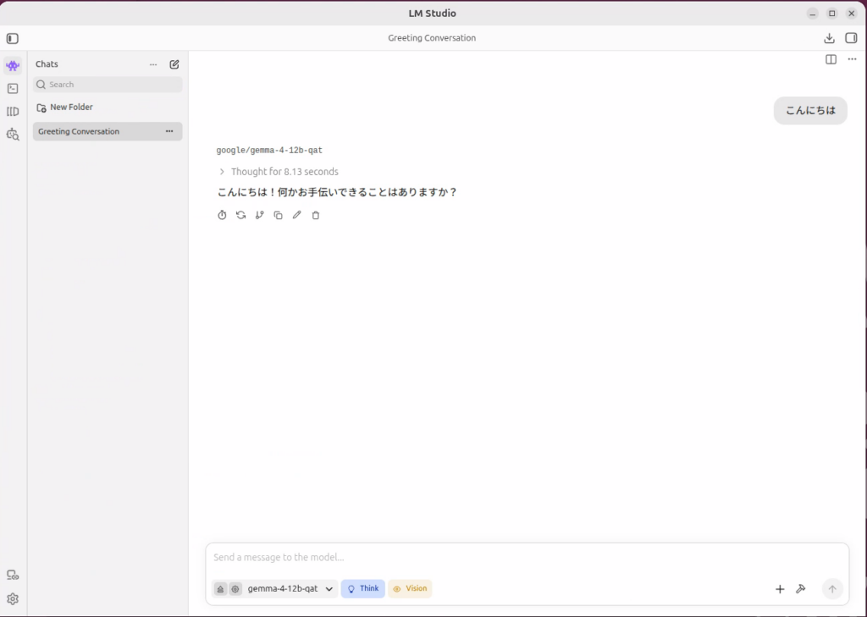Edit the assistant message with pencil
Image resolution: width=867 pixels, height=617 pixels.
pos(297,215)
